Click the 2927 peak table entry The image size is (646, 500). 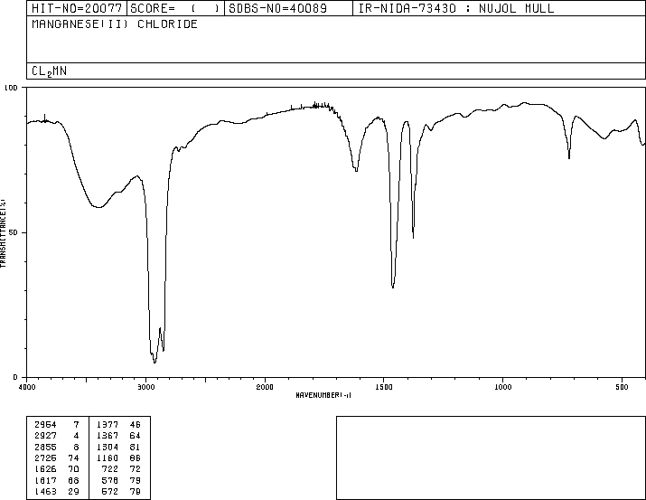click(46, 436)
